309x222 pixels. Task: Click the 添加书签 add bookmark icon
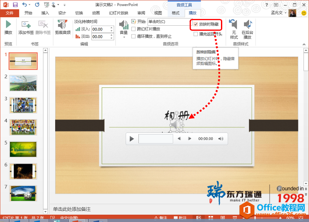pos(26,24)
